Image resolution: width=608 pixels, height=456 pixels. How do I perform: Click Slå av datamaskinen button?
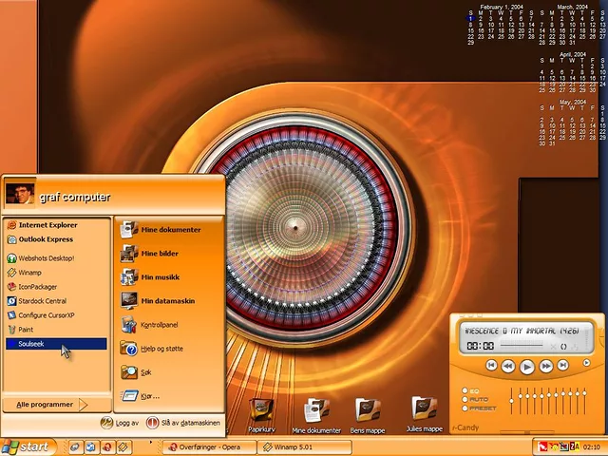184,423
